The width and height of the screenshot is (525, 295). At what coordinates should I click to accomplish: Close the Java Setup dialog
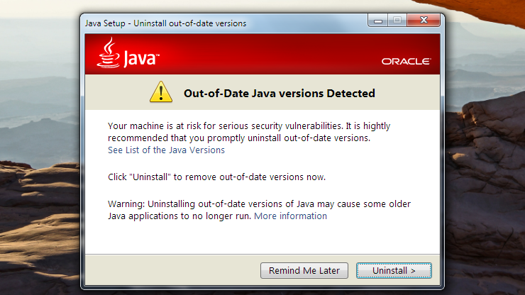[x=424, y=21]
